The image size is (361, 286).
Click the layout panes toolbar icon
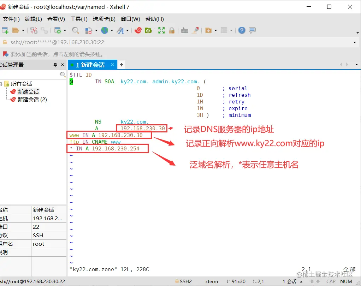click(x=224, y=30)
